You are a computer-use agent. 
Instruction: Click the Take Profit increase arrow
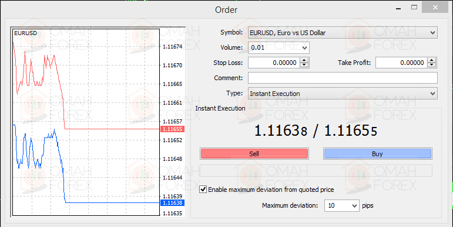pyautogui.click(x=431, y=60)
